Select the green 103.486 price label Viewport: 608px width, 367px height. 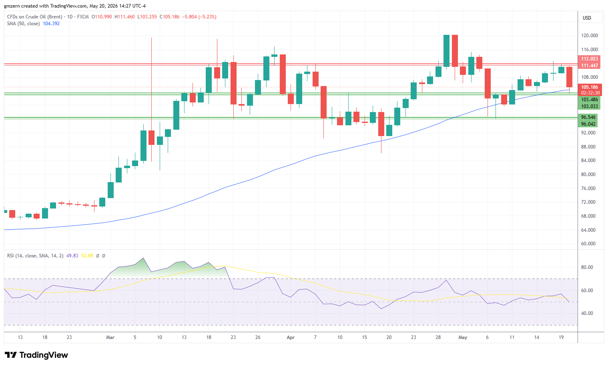coord(590,100)
